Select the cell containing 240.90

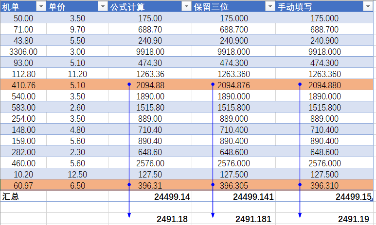150,40
